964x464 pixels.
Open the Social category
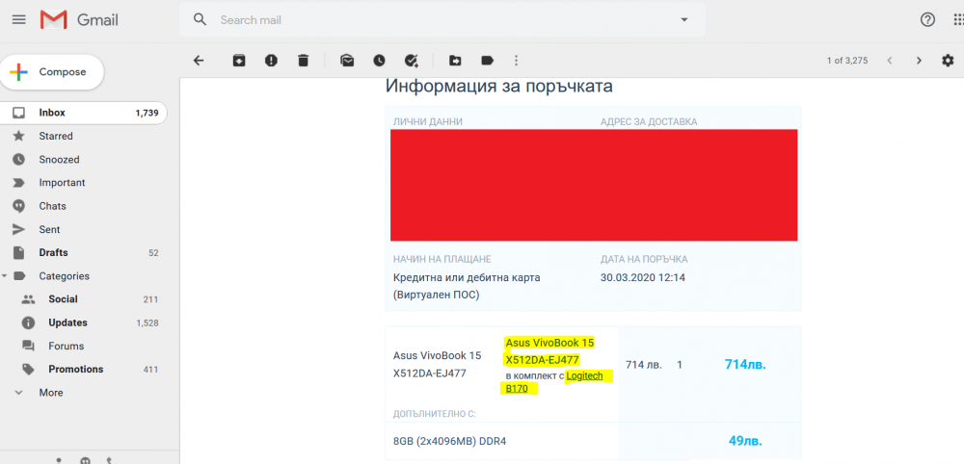click(83, 299)
